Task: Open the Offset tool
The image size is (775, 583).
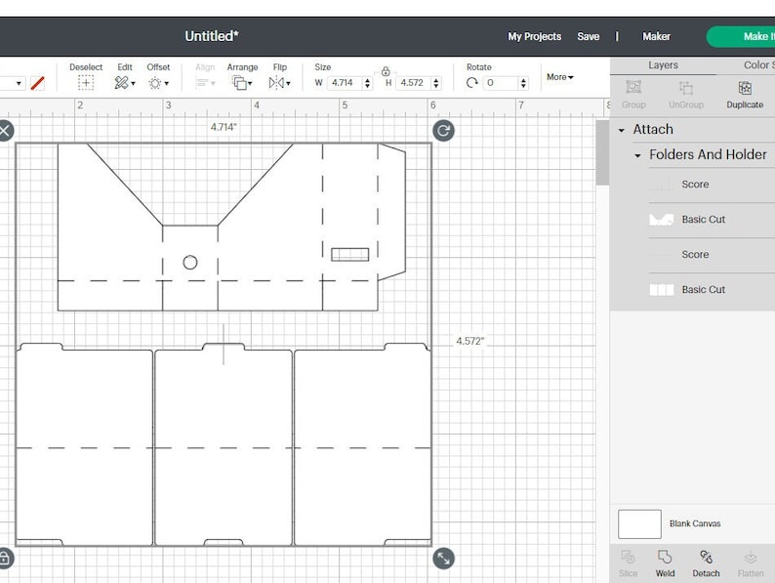Action: (x=154, y=83)
